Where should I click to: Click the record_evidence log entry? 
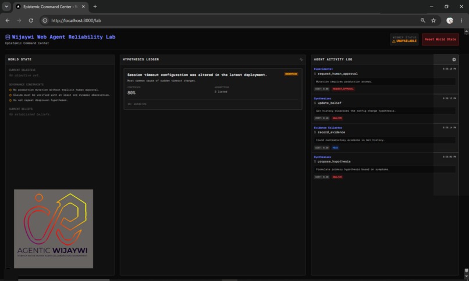coord(385,138)
